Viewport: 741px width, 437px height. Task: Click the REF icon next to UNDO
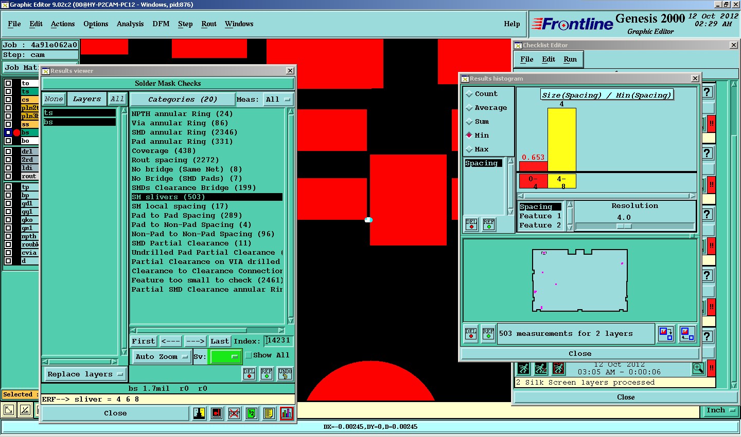tap(267, 374)
